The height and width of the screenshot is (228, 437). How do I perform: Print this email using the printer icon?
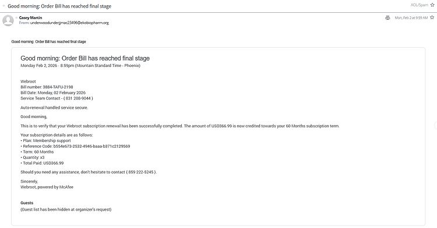tap(387, 18)
